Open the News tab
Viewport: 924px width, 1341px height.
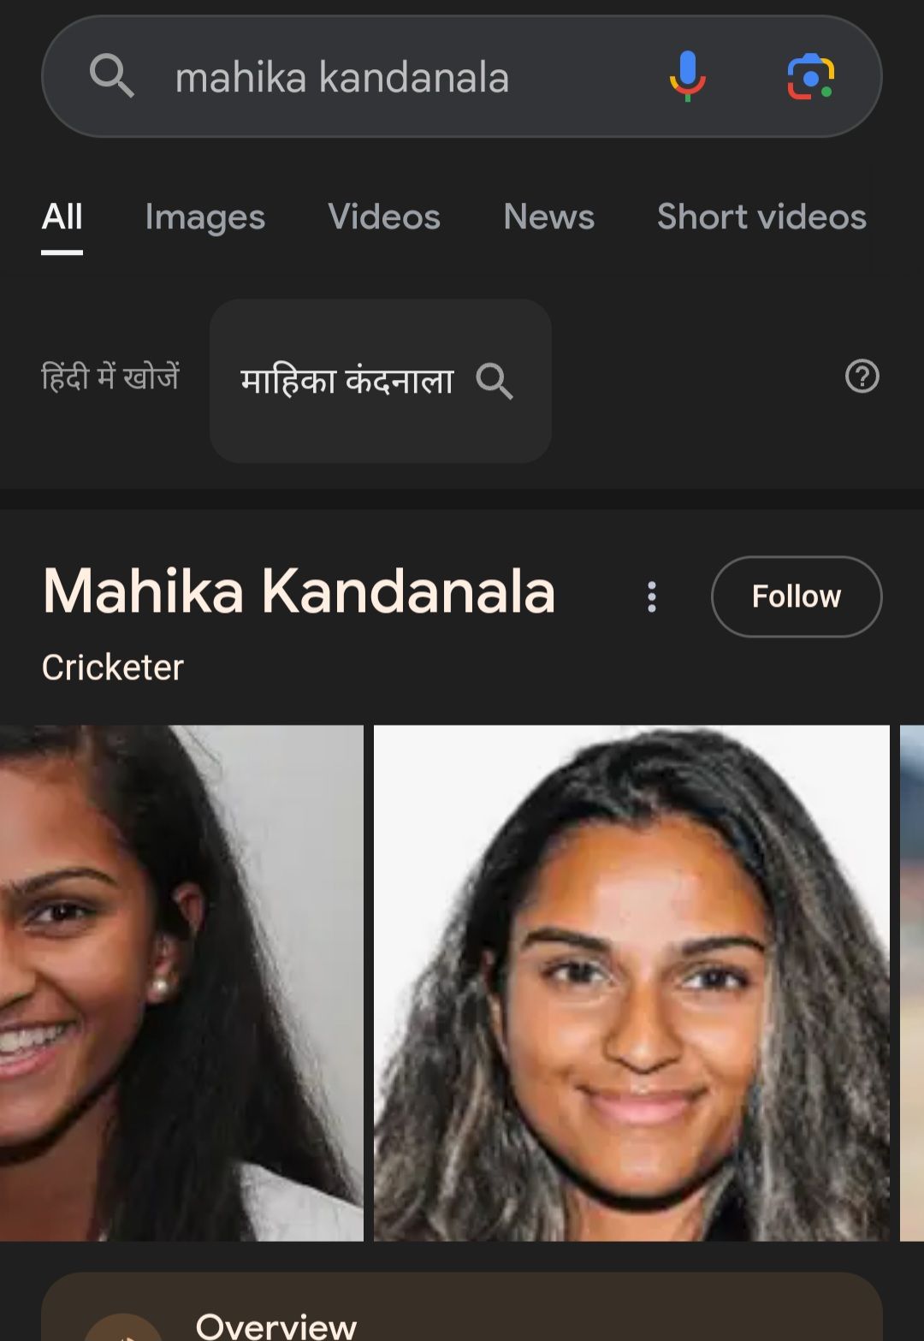(x=548, y=217)
